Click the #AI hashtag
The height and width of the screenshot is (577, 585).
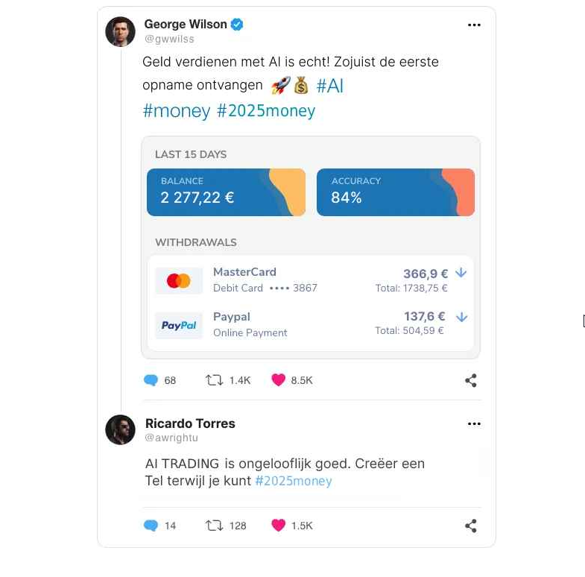tap(330, 86)
